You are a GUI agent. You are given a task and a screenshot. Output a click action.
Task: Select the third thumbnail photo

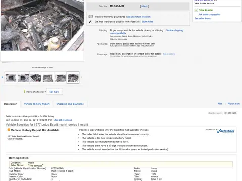(x=36, y=78)
